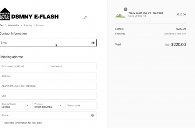
Task: Check Save this information for next time
Action: coord(1,123)
